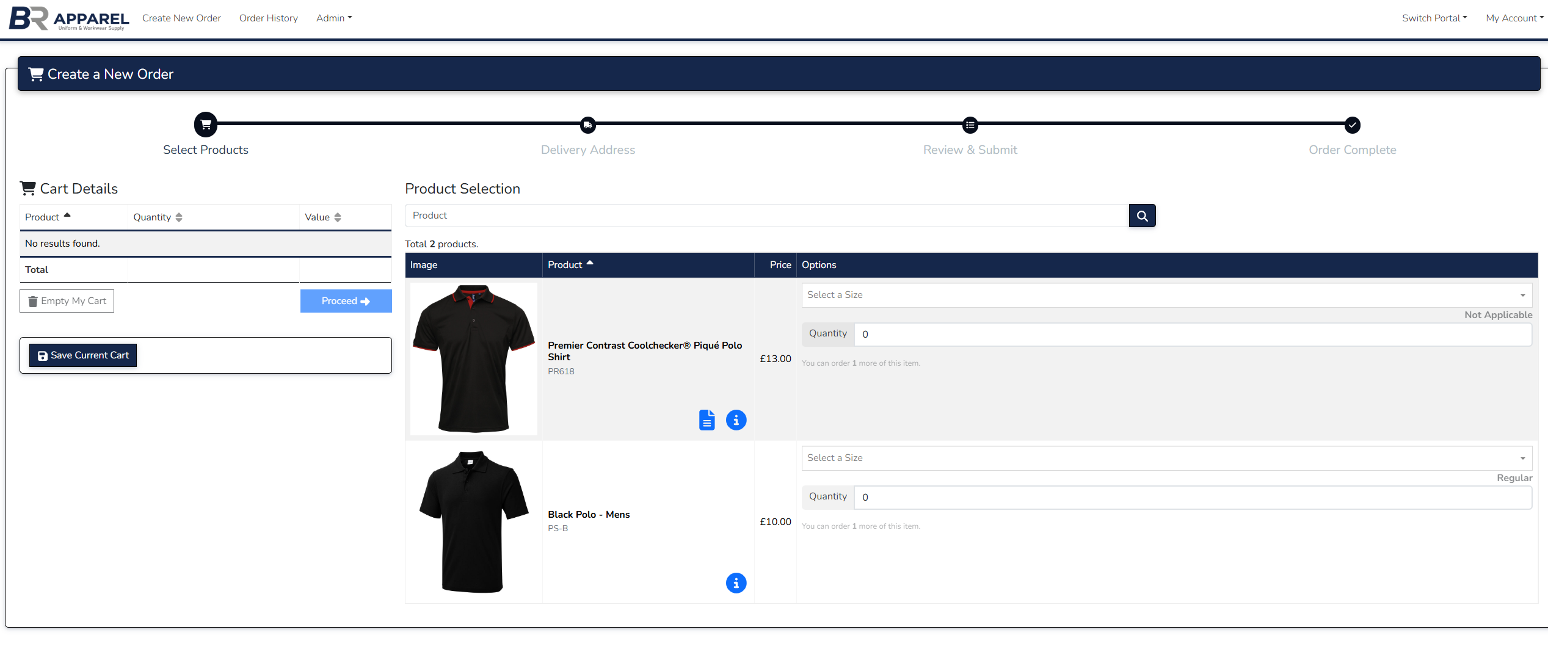Sort cart by Value column
The height and width of the screenshot is (671, 1548).
pyautogui.click(x=323, y=217)
